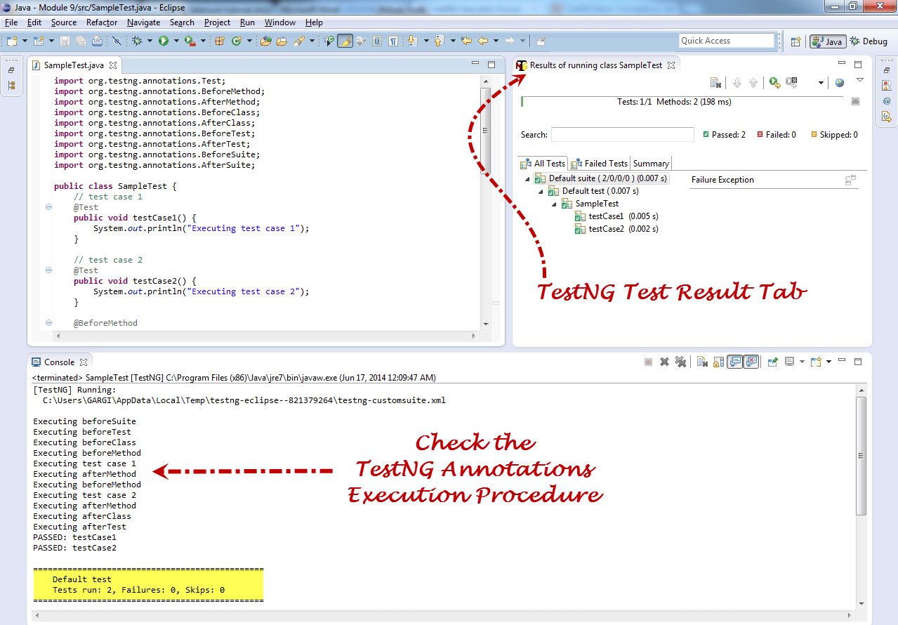Click the Declaration icon in right sidebar

[887, 117]
